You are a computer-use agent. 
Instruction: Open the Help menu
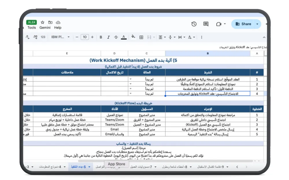58,28
